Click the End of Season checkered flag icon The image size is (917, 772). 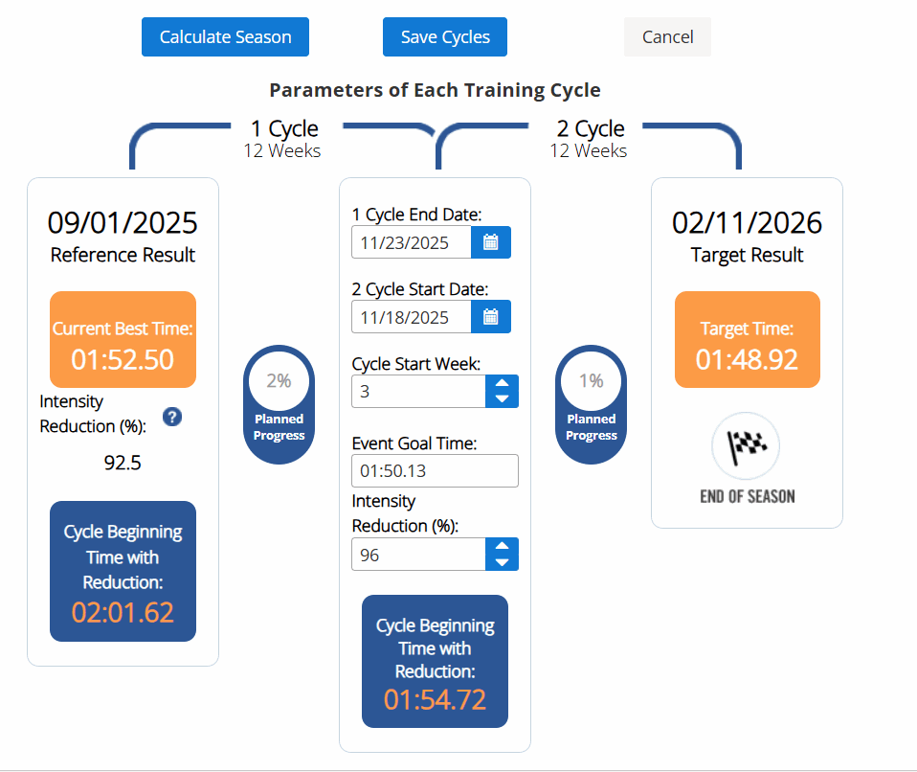click(x=746, y=447)
